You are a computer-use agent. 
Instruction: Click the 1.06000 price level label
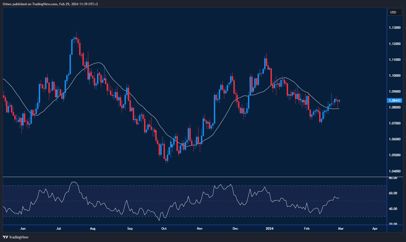[x=394, y=139]
